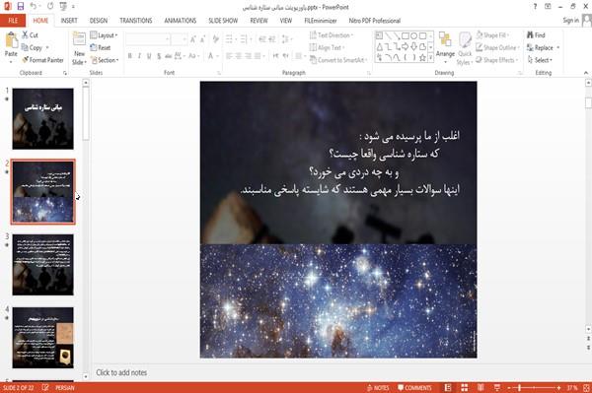Toggle the Notes pane in status bar
This screenshot has height=393, width=592.
click(x=378, y=388)
